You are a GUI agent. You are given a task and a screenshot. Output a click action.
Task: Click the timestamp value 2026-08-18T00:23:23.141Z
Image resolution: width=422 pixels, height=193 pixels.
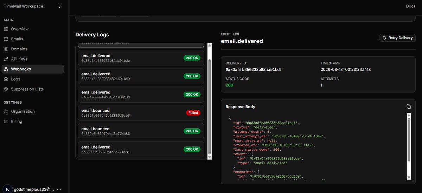(346, 69)
